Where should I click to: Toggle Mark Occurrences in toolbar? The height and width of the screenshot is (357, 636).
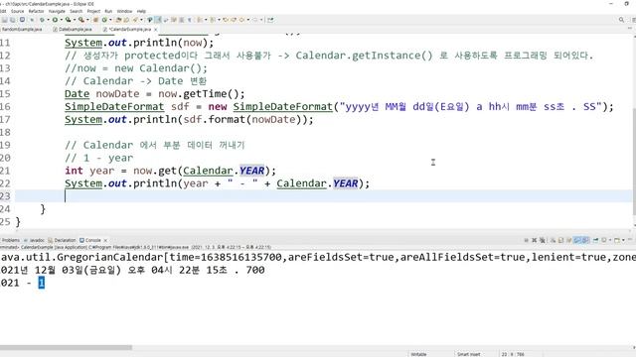pyautogui.click(x=159, y=20)
